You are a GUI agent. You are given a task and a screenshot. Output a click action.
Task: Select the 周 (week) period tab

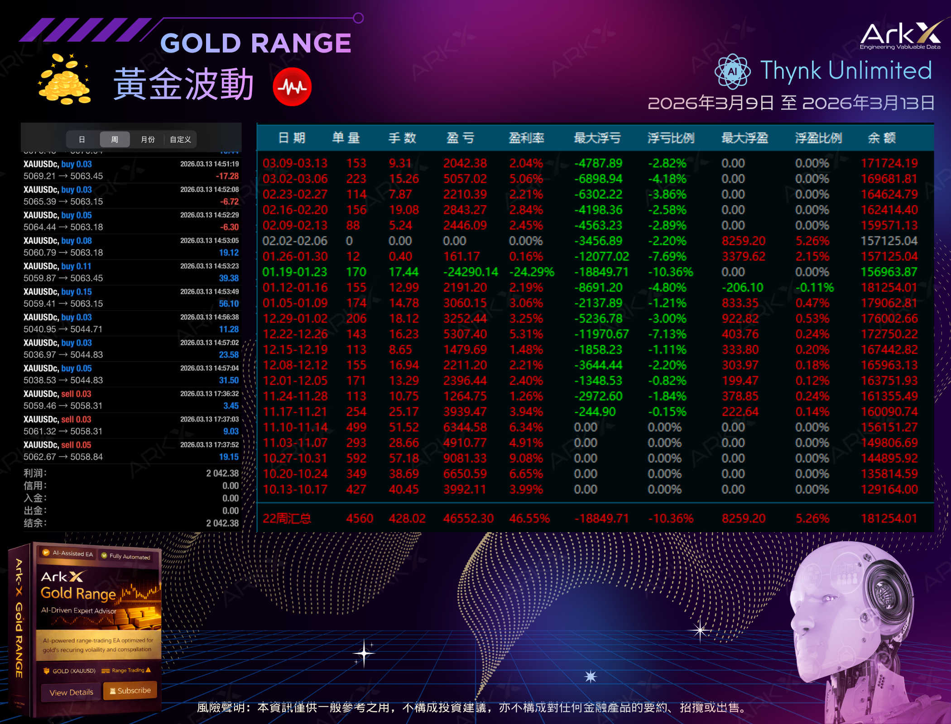pos(115,139)
